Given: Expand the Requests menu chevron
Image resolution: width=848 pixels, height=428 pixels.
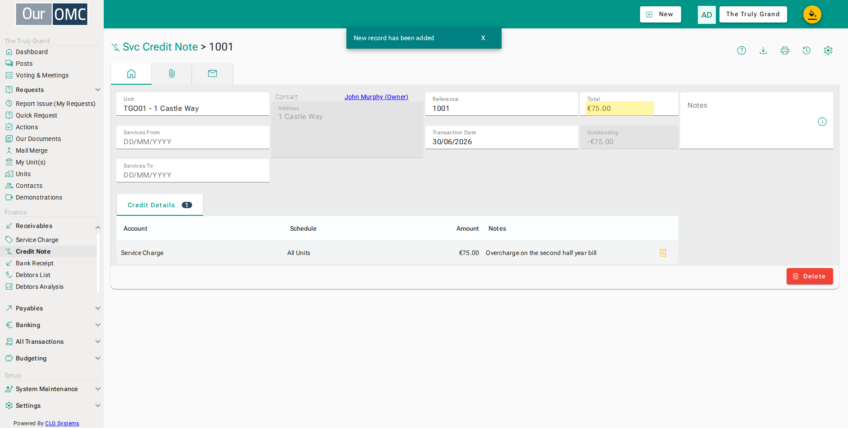Looking at the screenshot, I should pyautogui.click(x=98, y=90).
